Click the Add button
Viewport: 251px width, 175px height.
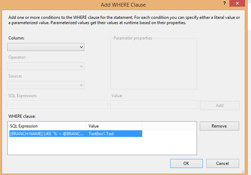tap(220, 105)
